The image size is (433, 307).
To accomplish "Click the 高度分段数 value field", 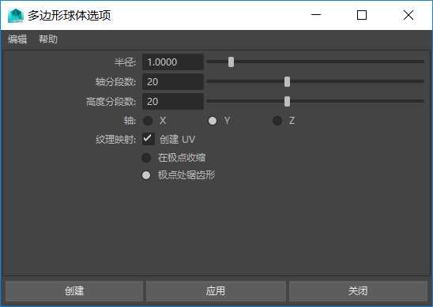I will 173,102.
